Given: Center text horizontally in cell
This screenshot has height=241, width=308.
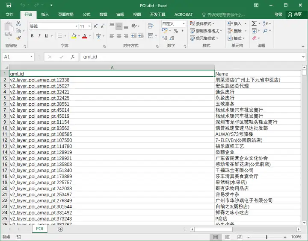Looking at the screenshot, I should 119,36.
